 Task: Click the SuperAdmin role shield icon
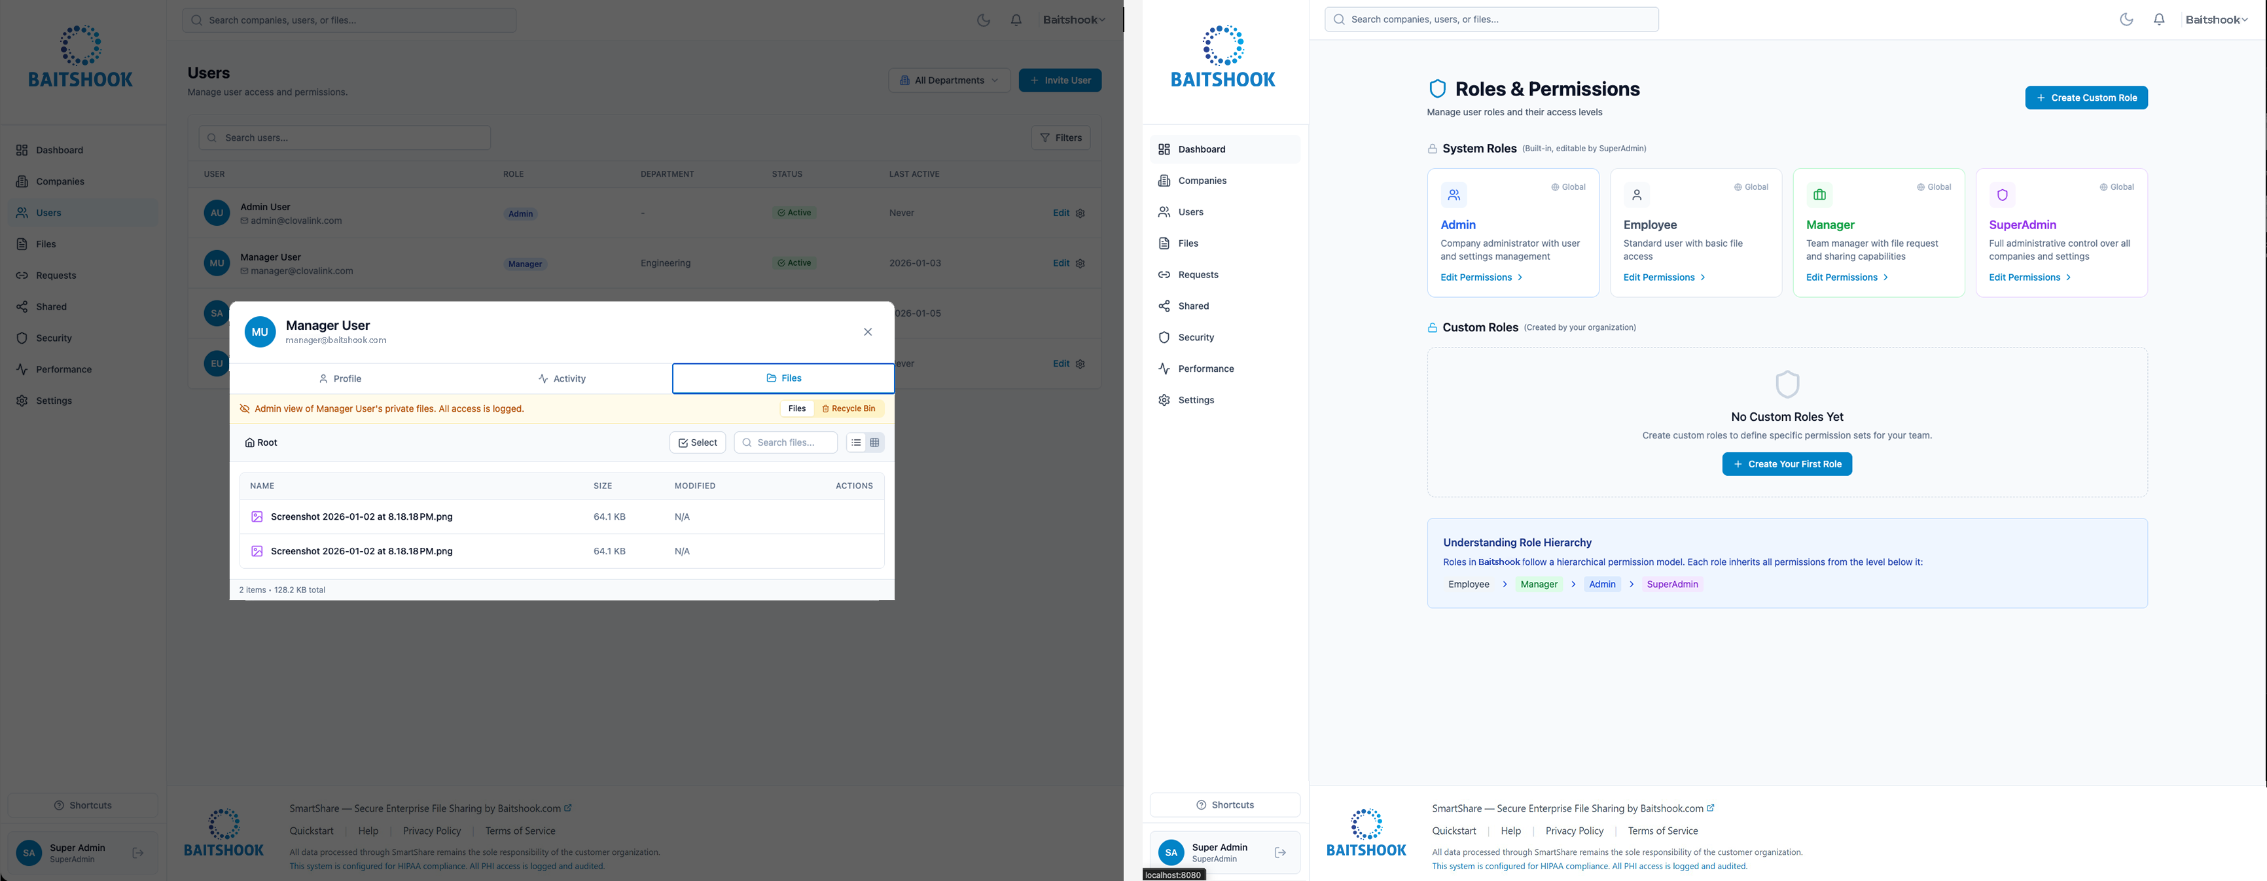point(2002,196)
